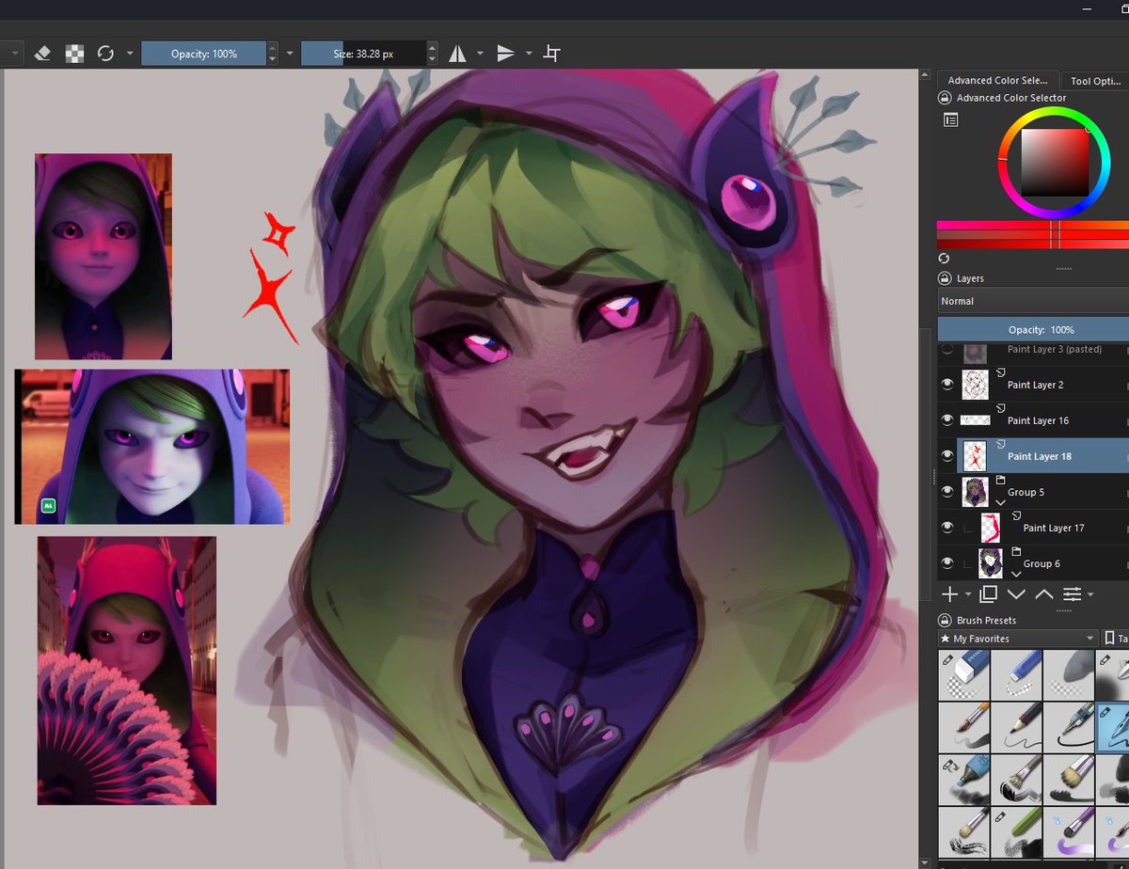Open the horizontal mirror options dropdown
The image size is (1129, 869).
coord(480,54)
